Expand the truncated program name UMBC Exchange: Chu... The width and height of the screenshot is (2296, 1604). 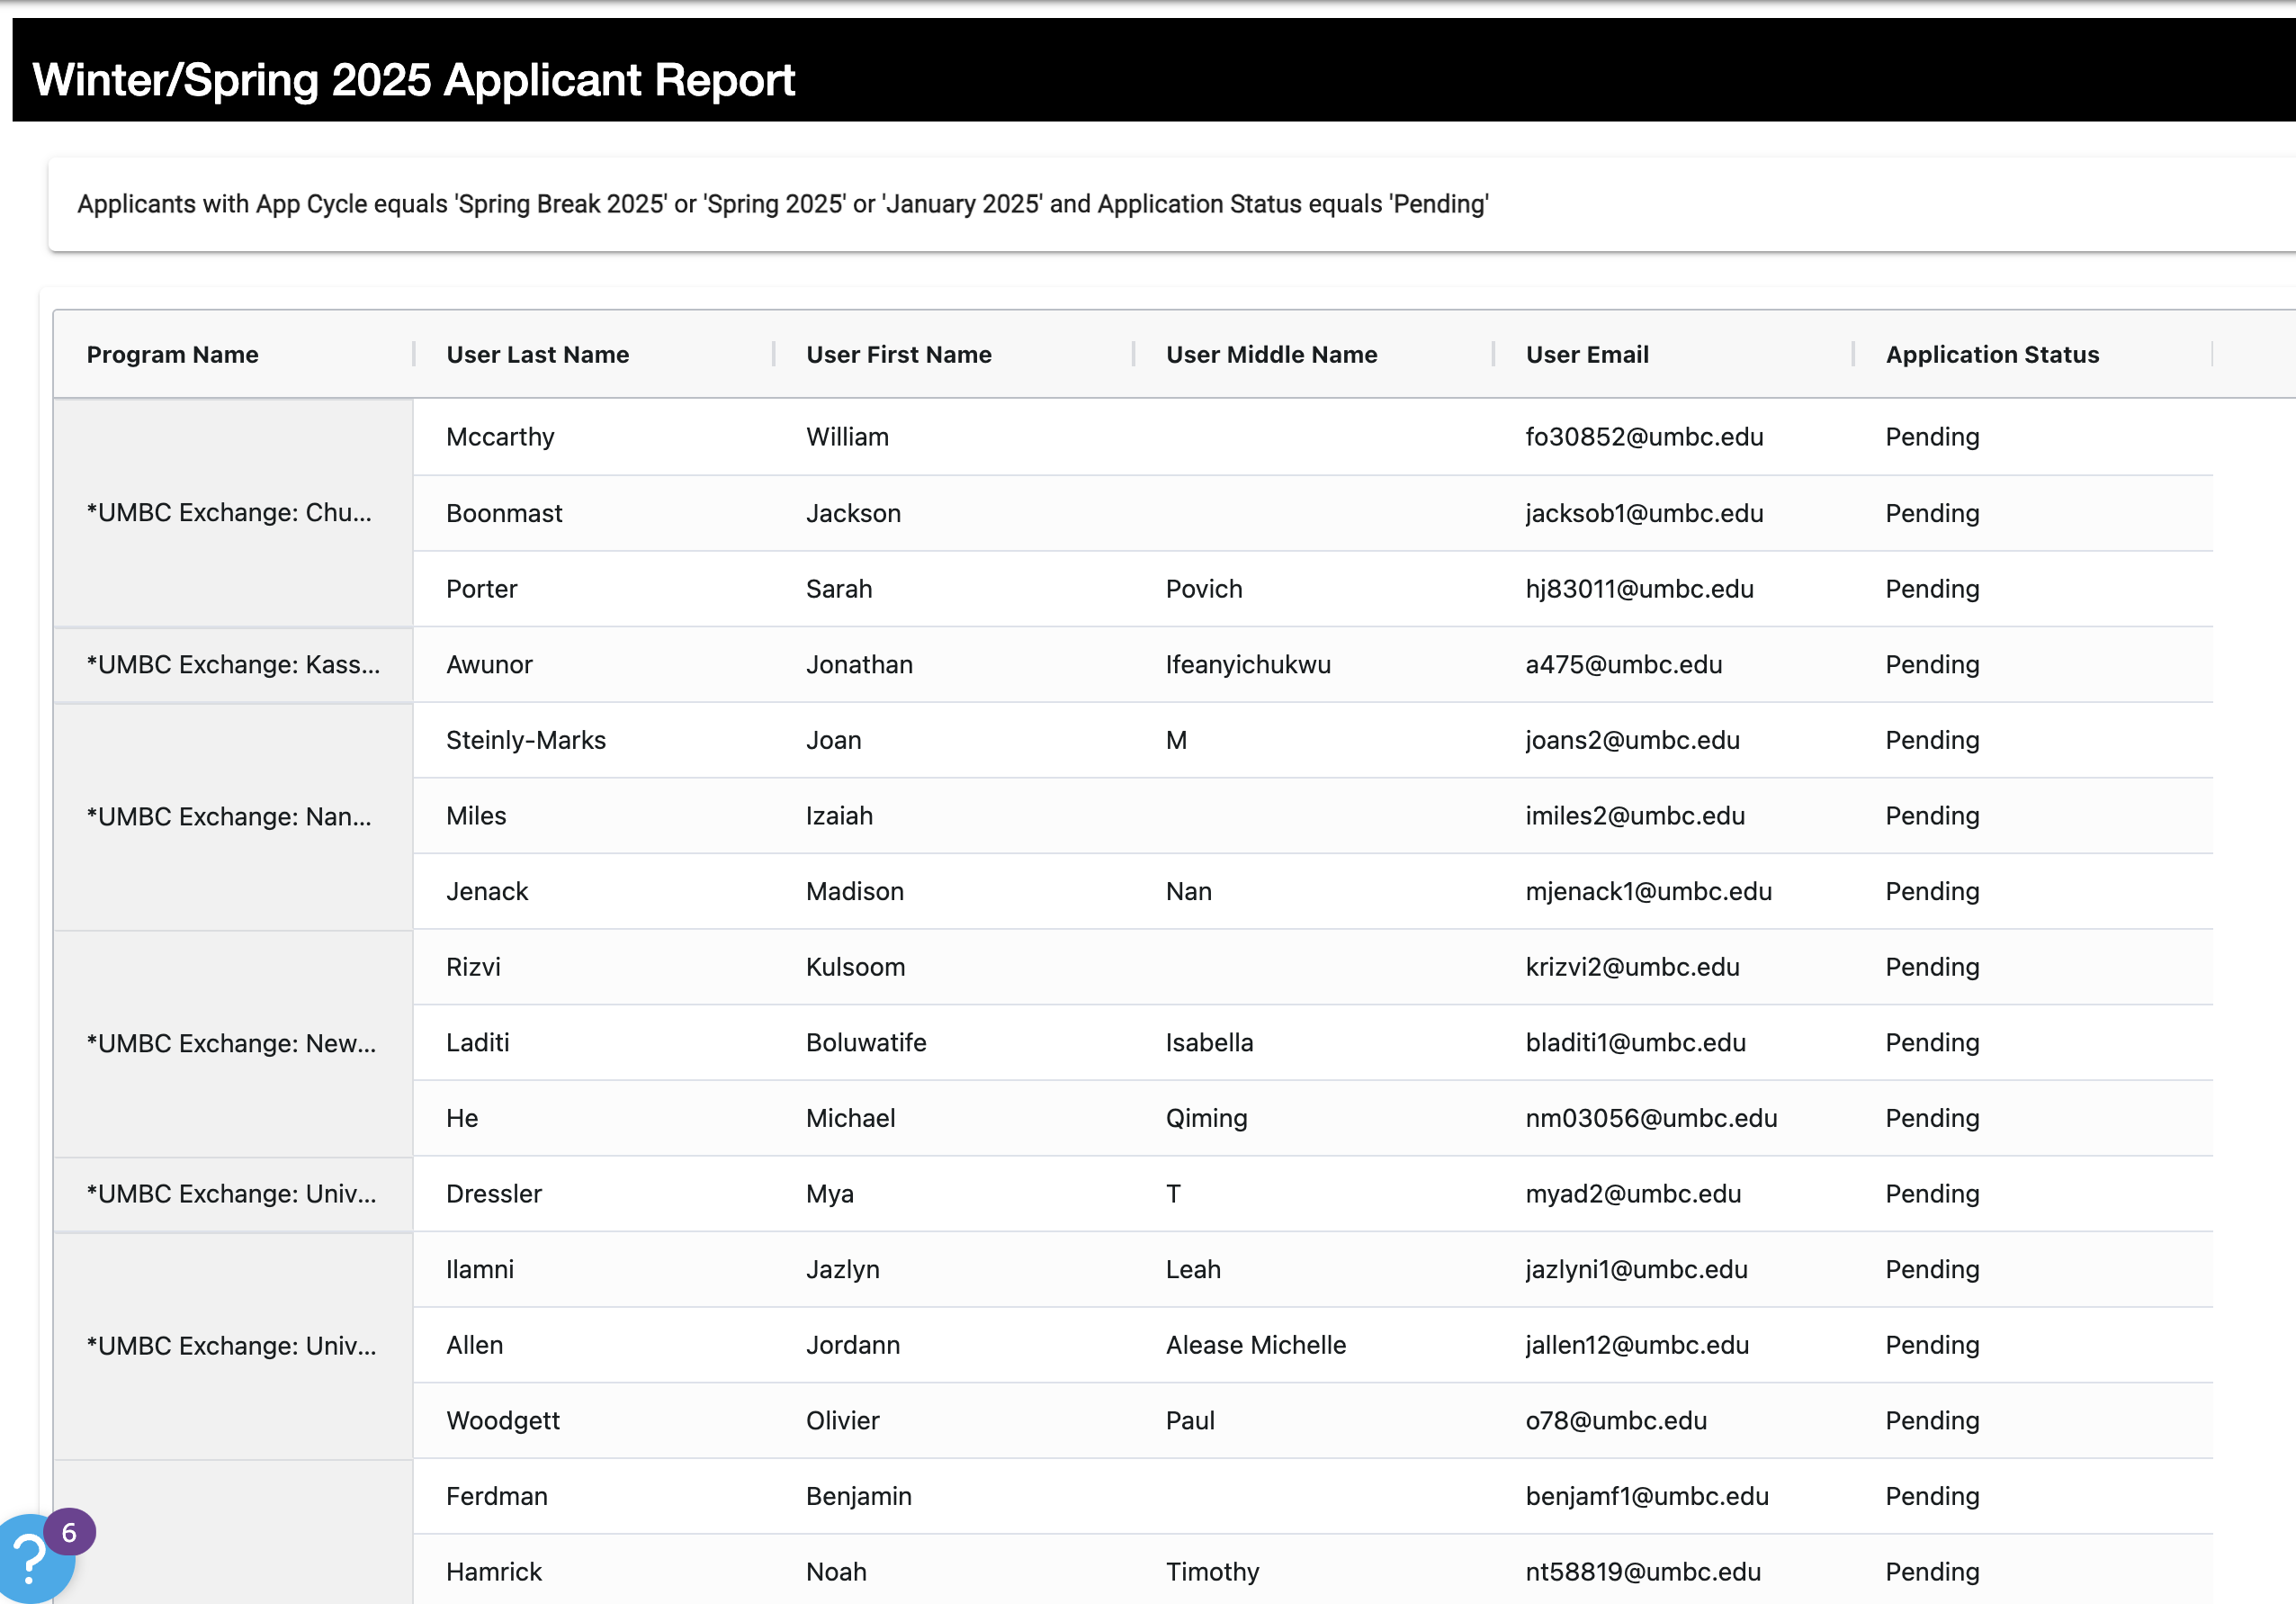pos(230,512)
